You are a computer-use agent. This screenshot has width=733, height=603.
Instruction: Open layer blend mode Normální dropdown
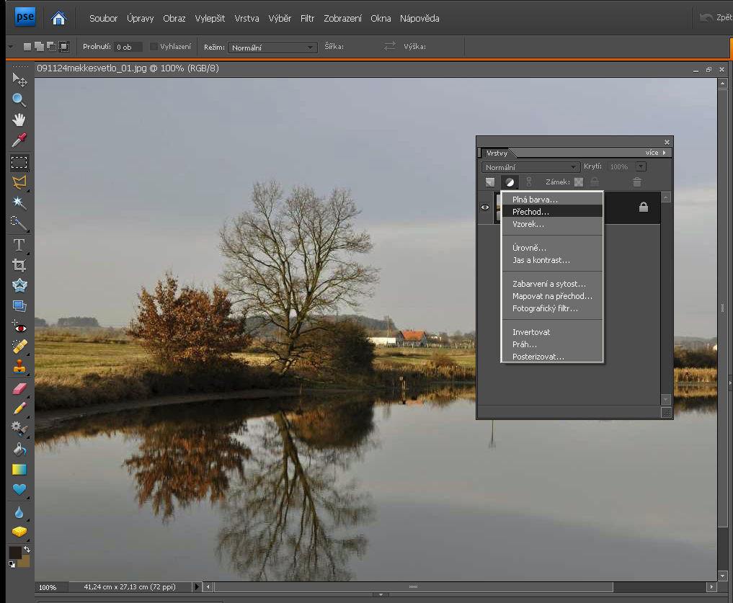pos(531,167)
